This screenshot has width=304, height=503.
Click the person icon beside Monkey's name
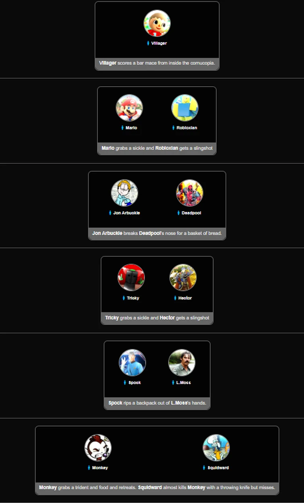click(x=89, y=468)
